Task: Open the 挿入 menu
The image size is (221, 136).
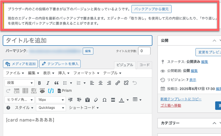Action: [x=64, y=73]
